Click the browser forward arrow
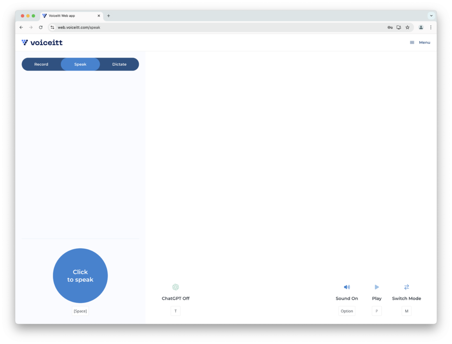 31,27
